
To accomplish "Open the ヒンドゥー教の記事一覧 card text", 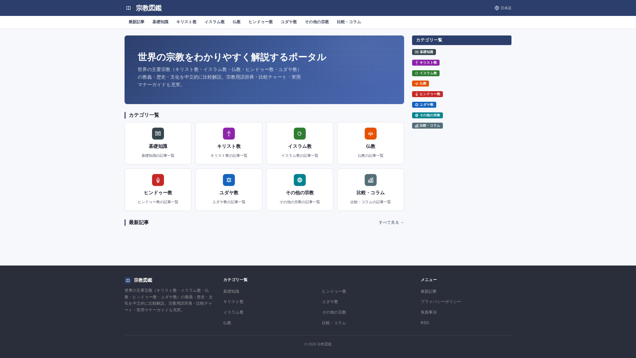I will click(x=158, y=202).
